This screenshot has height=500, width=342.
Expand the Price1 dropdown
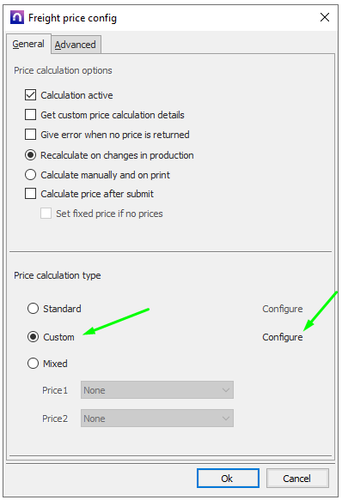[x=157, y=390]
